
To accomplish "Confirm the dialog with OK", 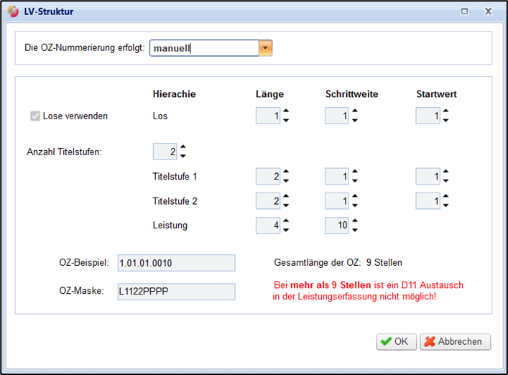I will coord(396,342).
